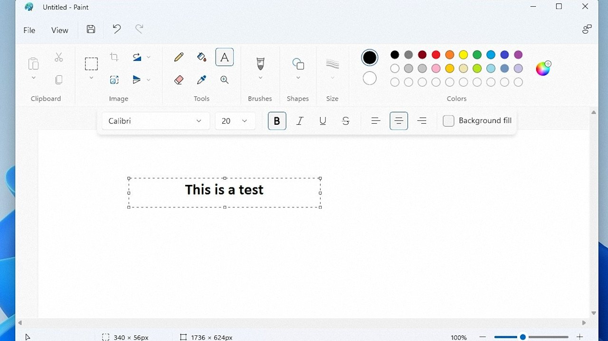The width and height of the screenshot is (608, 341).
Task: Pick the pink color swatch
Action: [x=436, y=68]
